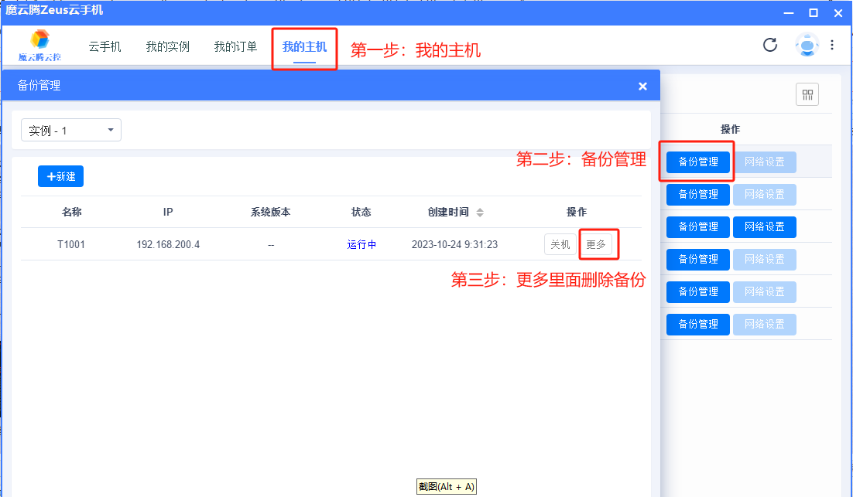Switch to grid view with the layout icon
This screenshot has height=497, width=853.
807,94
